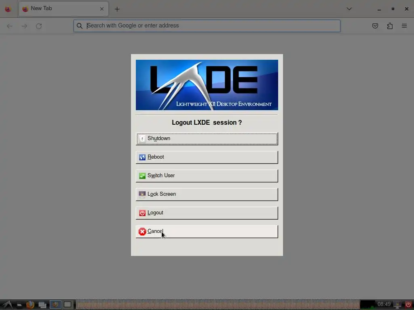Screen dimensions: 414x310
Task: Cancel the LXDE logout dialog
Action: 207,231
